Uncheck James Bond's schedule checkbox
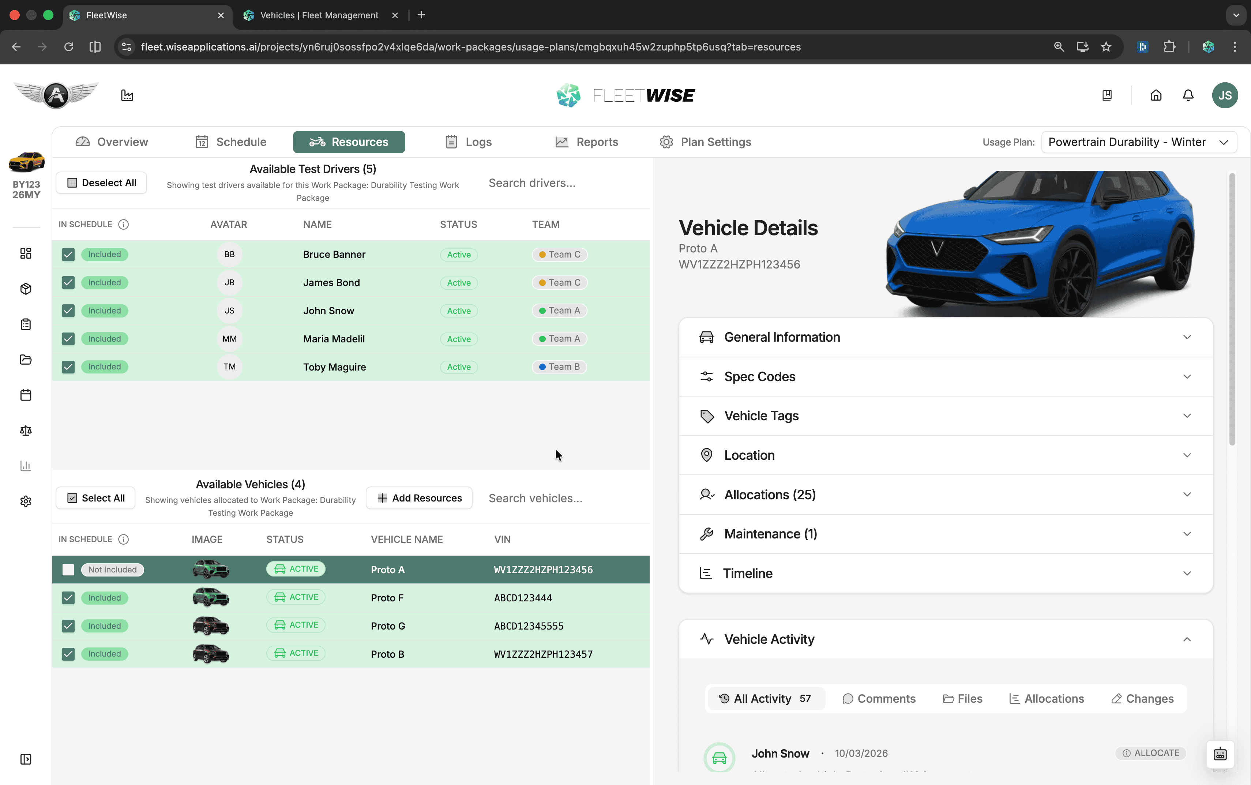Image resolution: width=1251 pixels, height=785 pixels. (x=68, y=282)
